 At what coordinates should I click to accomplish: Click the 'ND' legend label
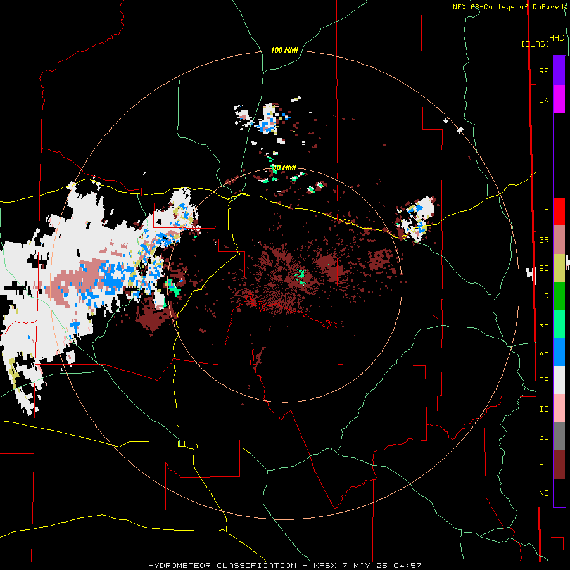[x=543, y=493]
